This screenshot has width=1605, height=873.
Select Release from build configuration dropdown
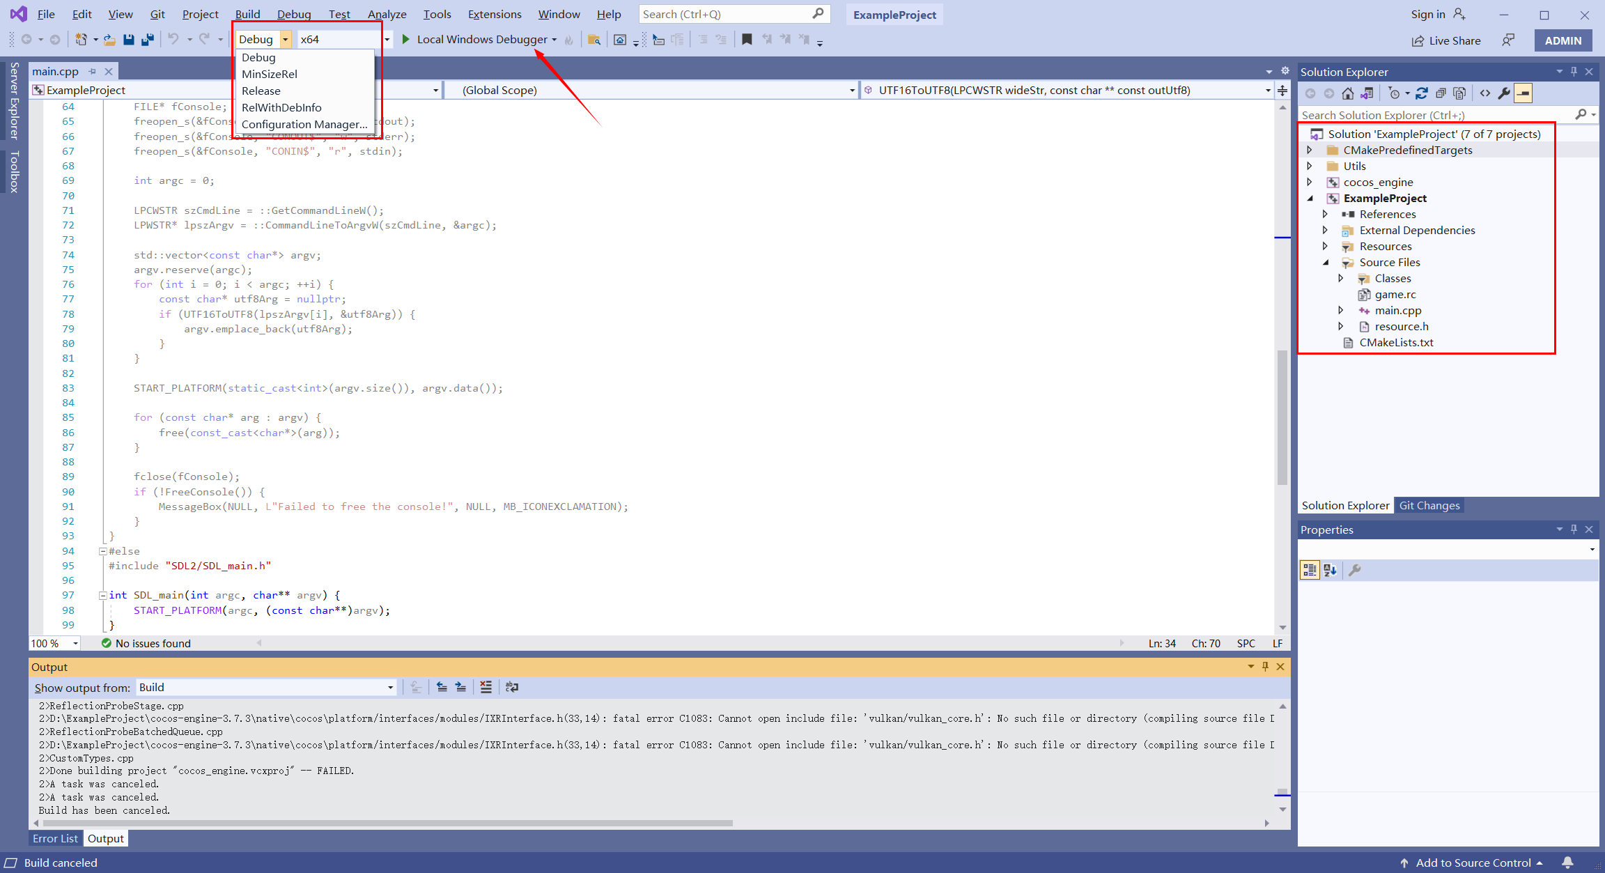261,91
